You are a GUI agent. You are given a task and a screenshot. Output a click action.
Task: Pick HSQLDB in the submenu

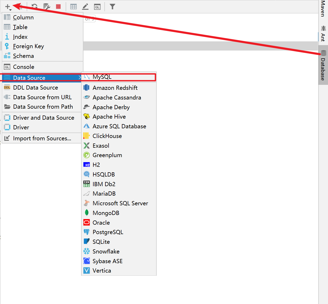pyautogui.click(x=119, y=174)
